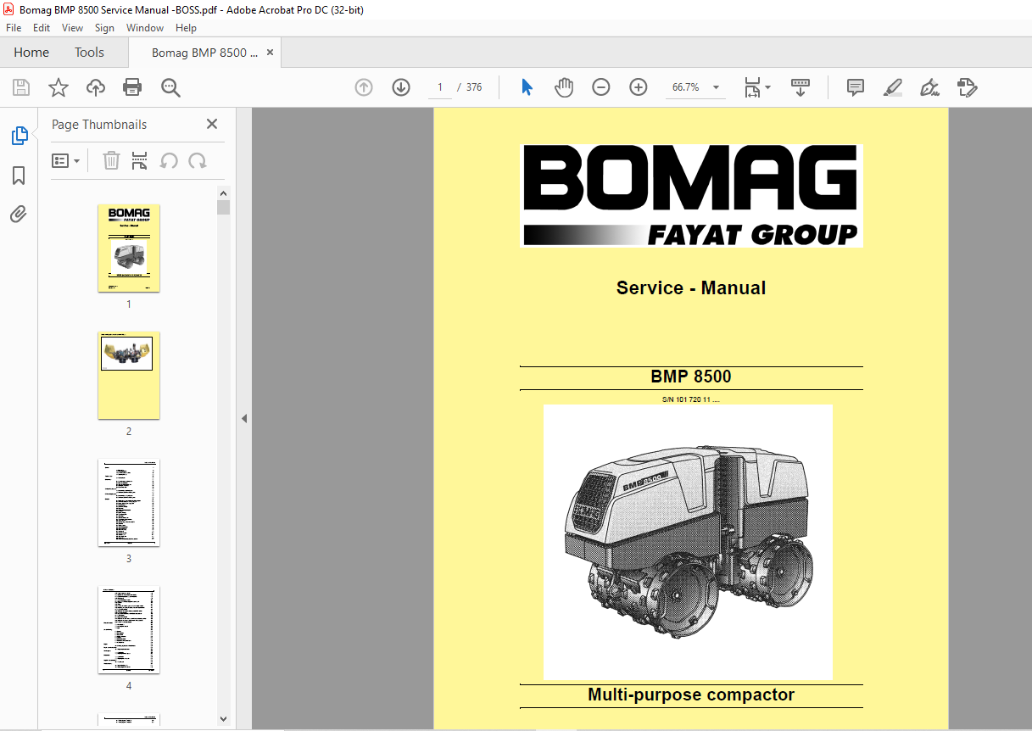
Task: Open the Fit page options tool
Action: tap(756, 87)
